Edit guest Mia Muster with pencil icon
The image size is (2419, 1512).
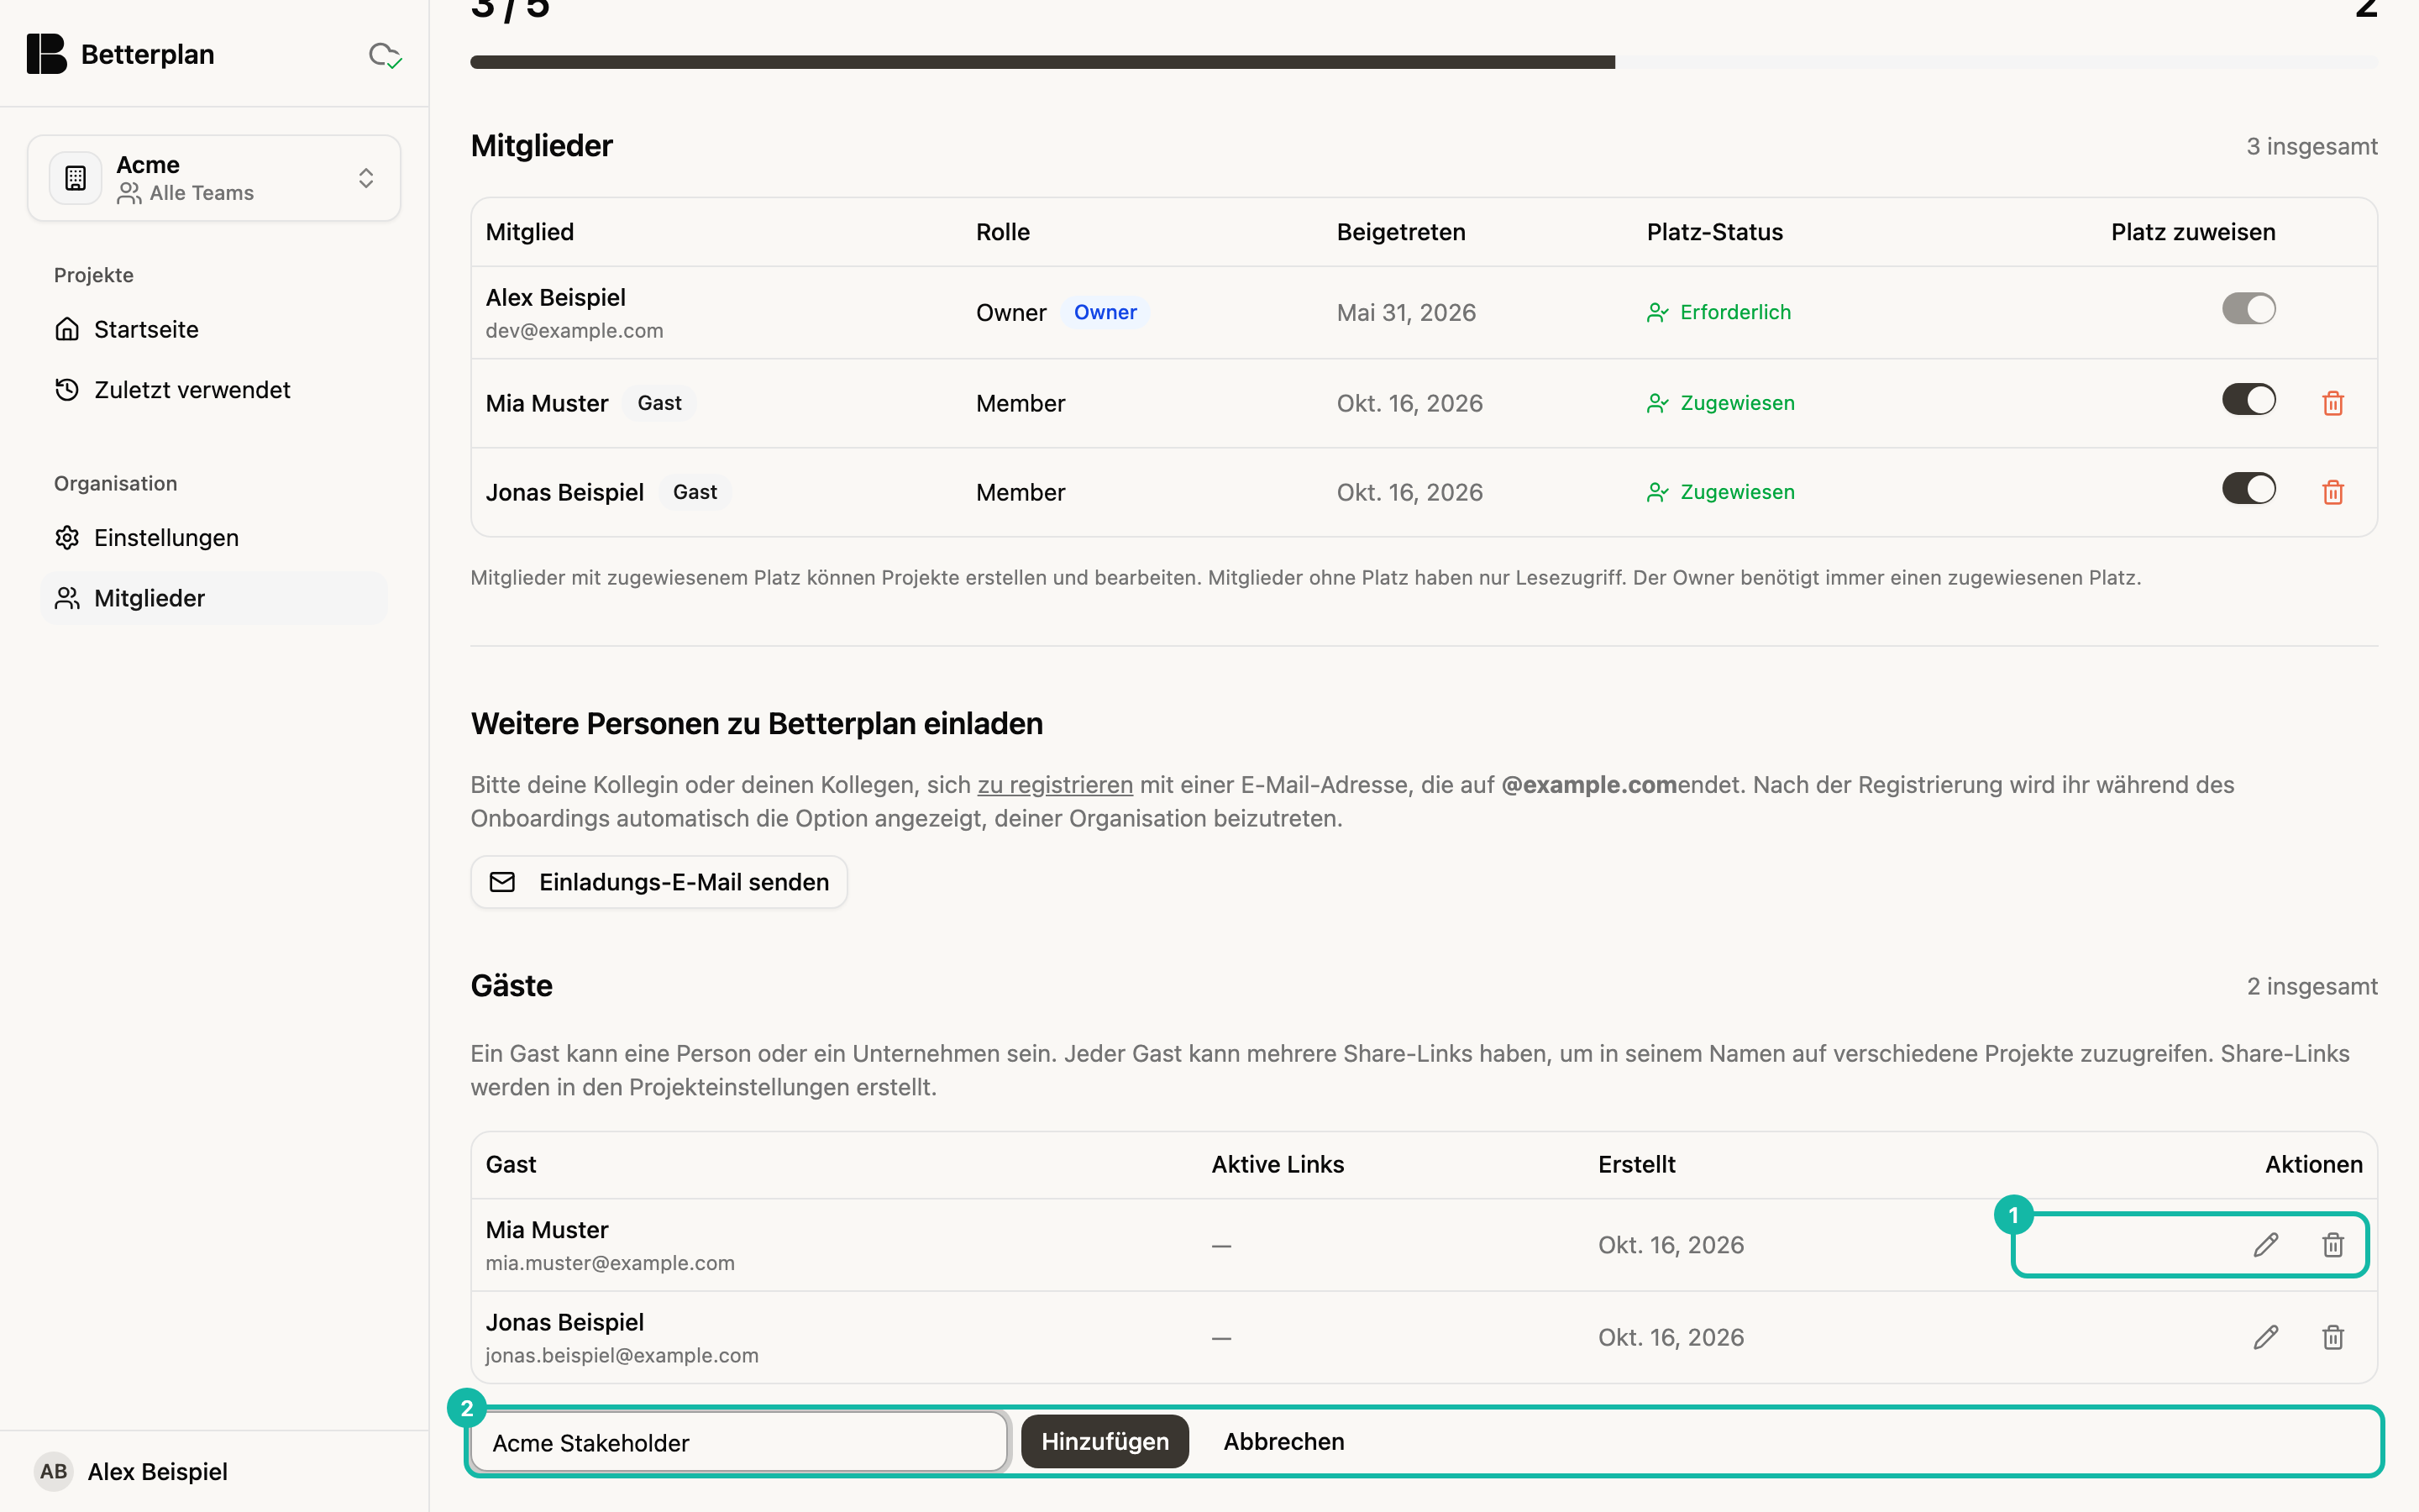[2266, 1245]
